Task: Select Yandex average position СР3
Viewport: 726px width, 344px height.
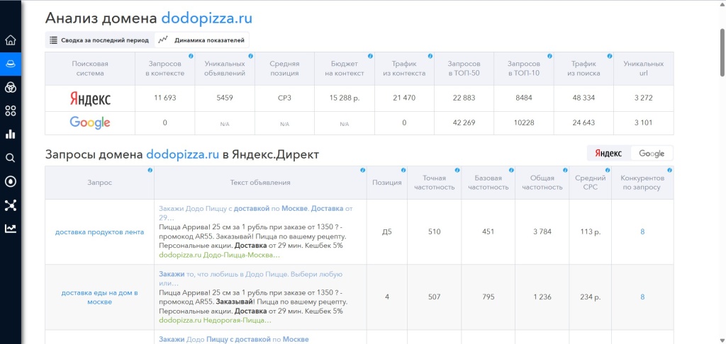Action: coord(284,98)
